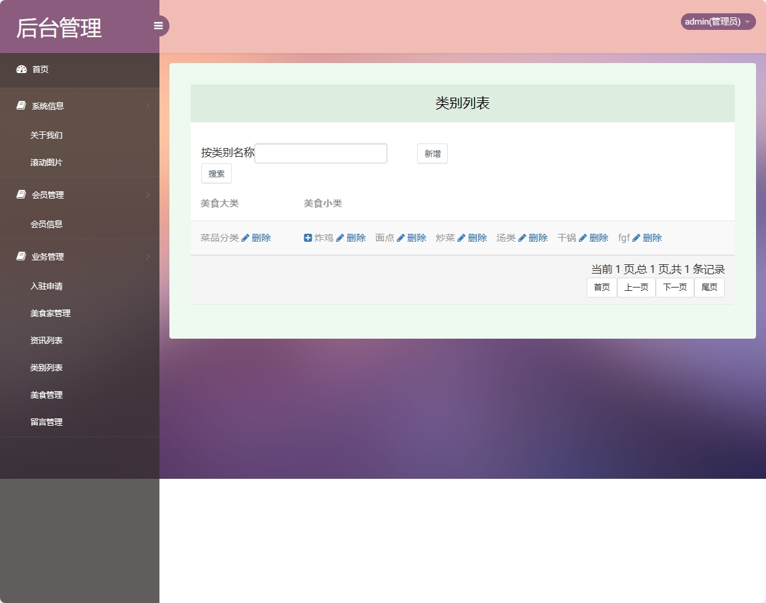Delete the 干锅 subcategory
This screenshot has width=766, height=603.
click(x=599, y=238)
